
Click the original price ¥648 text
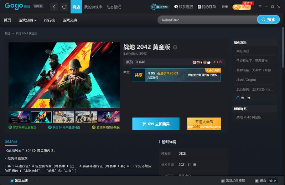(x=140, y=62)
